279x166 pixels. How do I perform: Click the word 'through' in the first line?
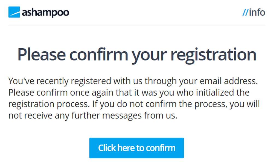pyautogui.click(x=161, y=81)
